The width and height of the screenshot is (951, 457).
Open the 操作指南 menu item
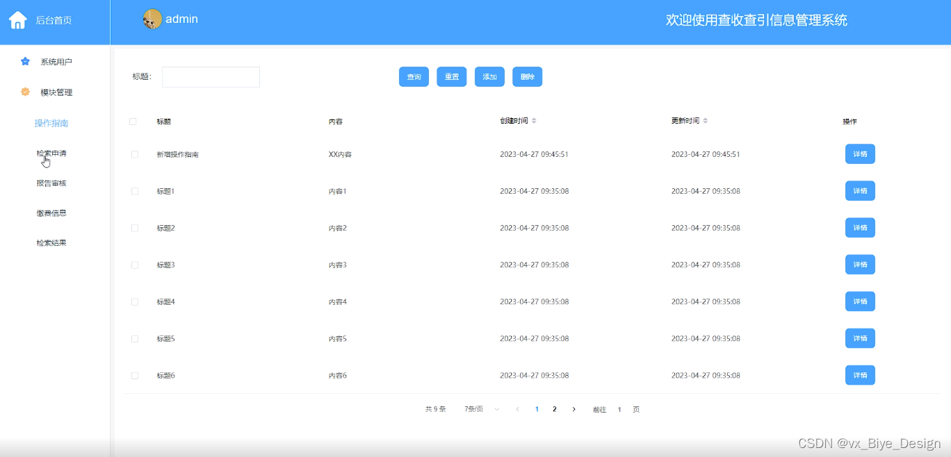(x=51, y=124)
